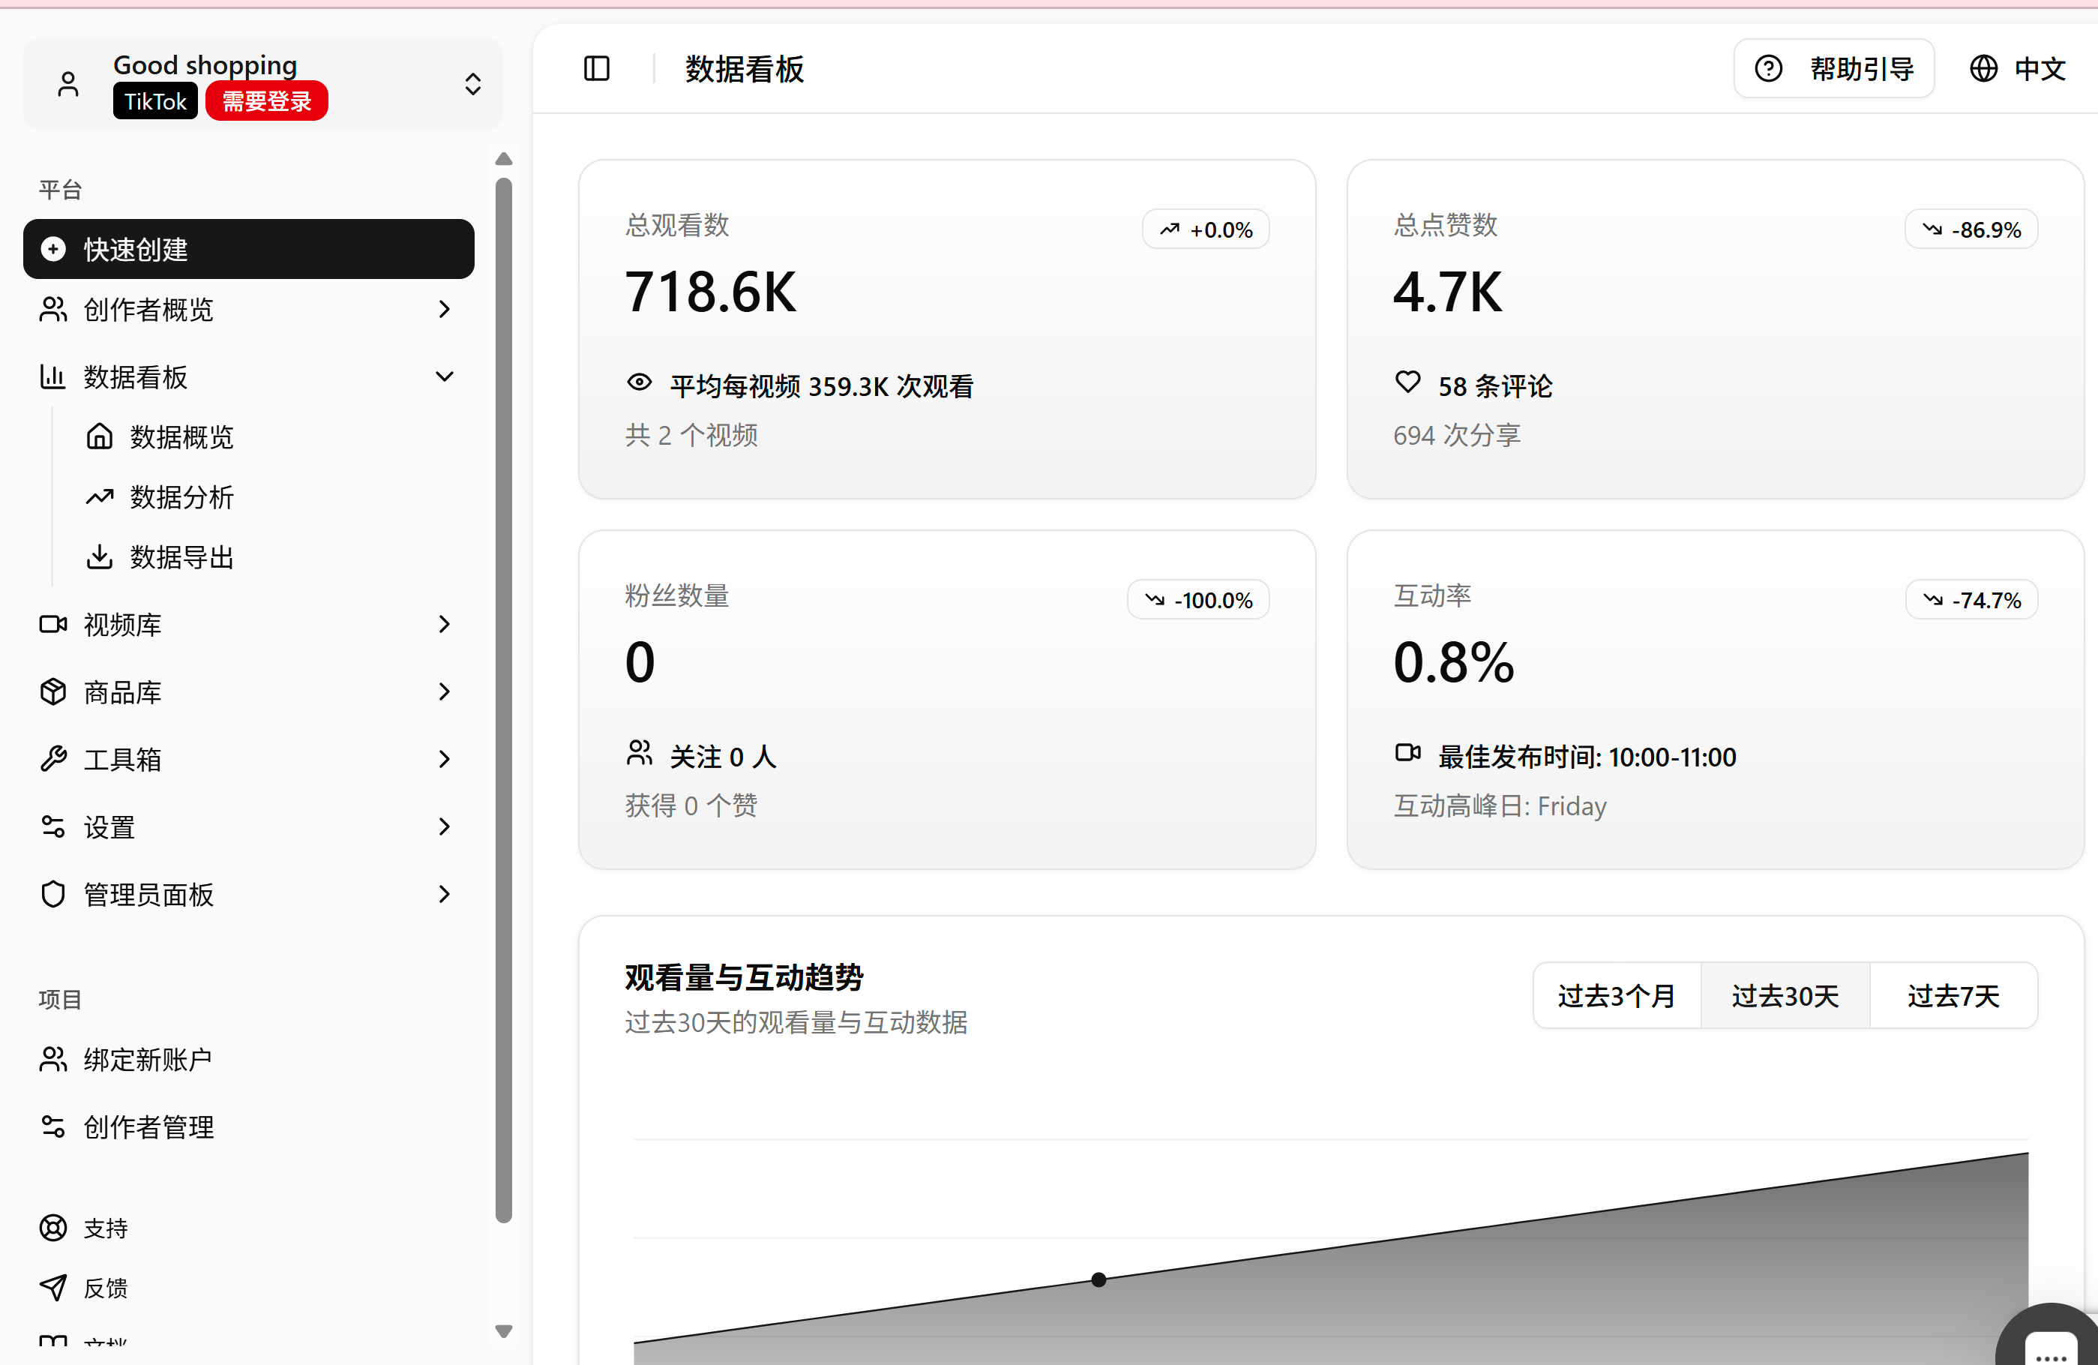The width and height of the screenshot is (2098, 1365).
Task: Click the plus icon on 快速创建
Action: pyautogui.click(x=54, y=250)
